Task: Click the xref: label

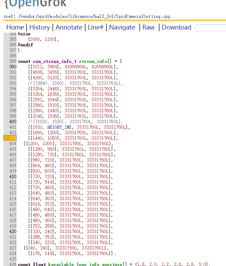Action: pyautogui.click(x=9, y=16)
